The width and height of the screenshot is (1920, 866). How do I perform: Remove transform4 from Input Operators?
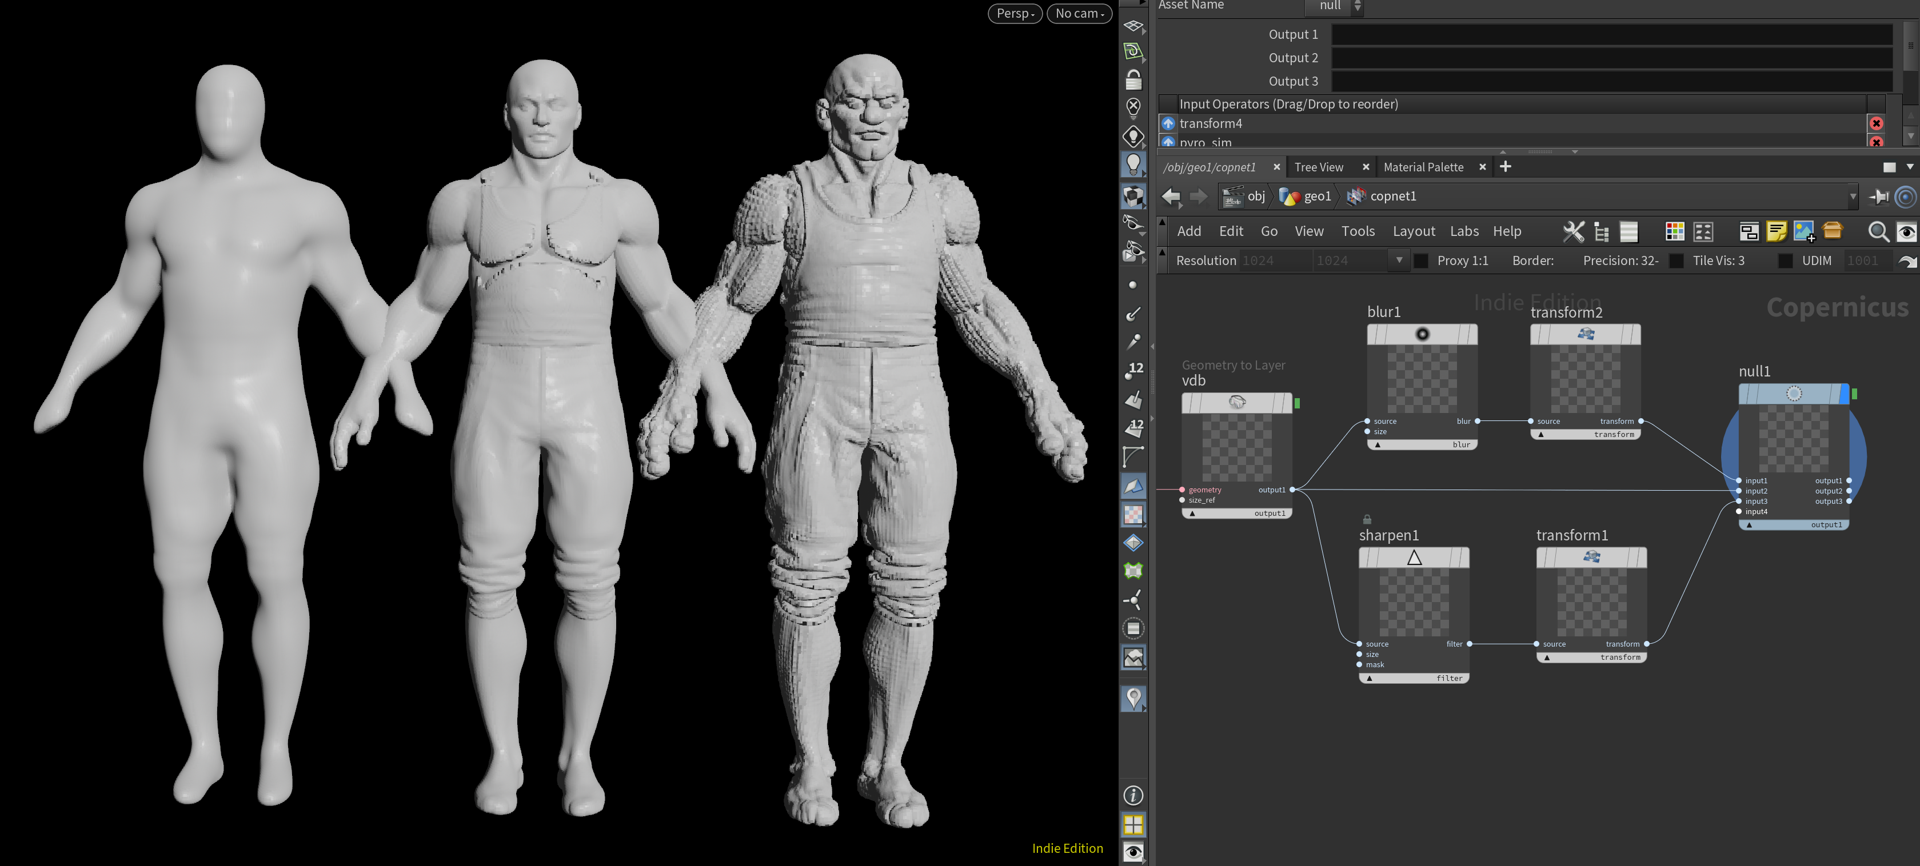1876,123
